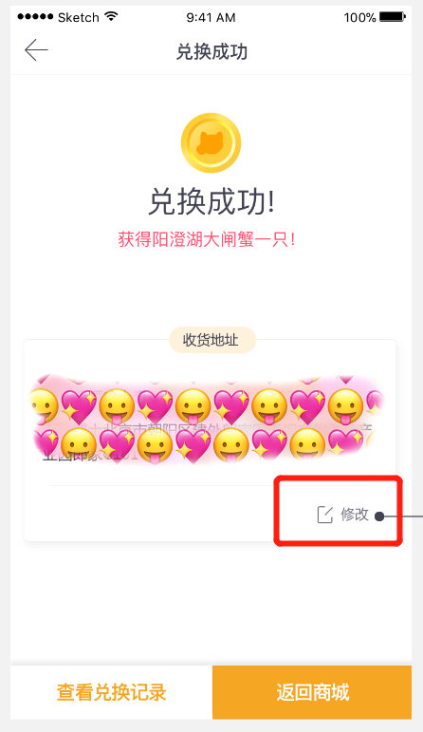Click the signal strength dots
Viewport: 423px width, 732px height.
(x=35, y=17)
